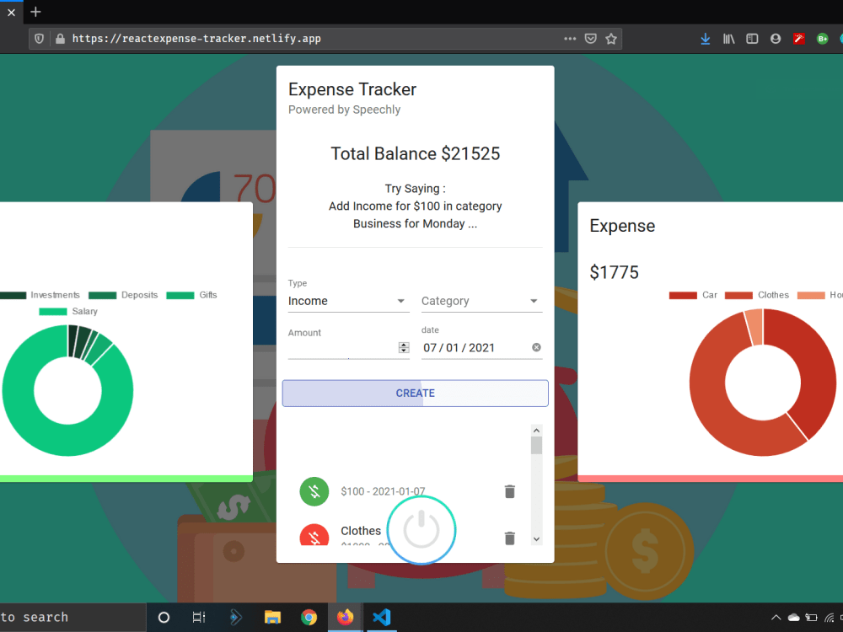
Task: Toggle the Investments legend item
Action: (40, 295)
